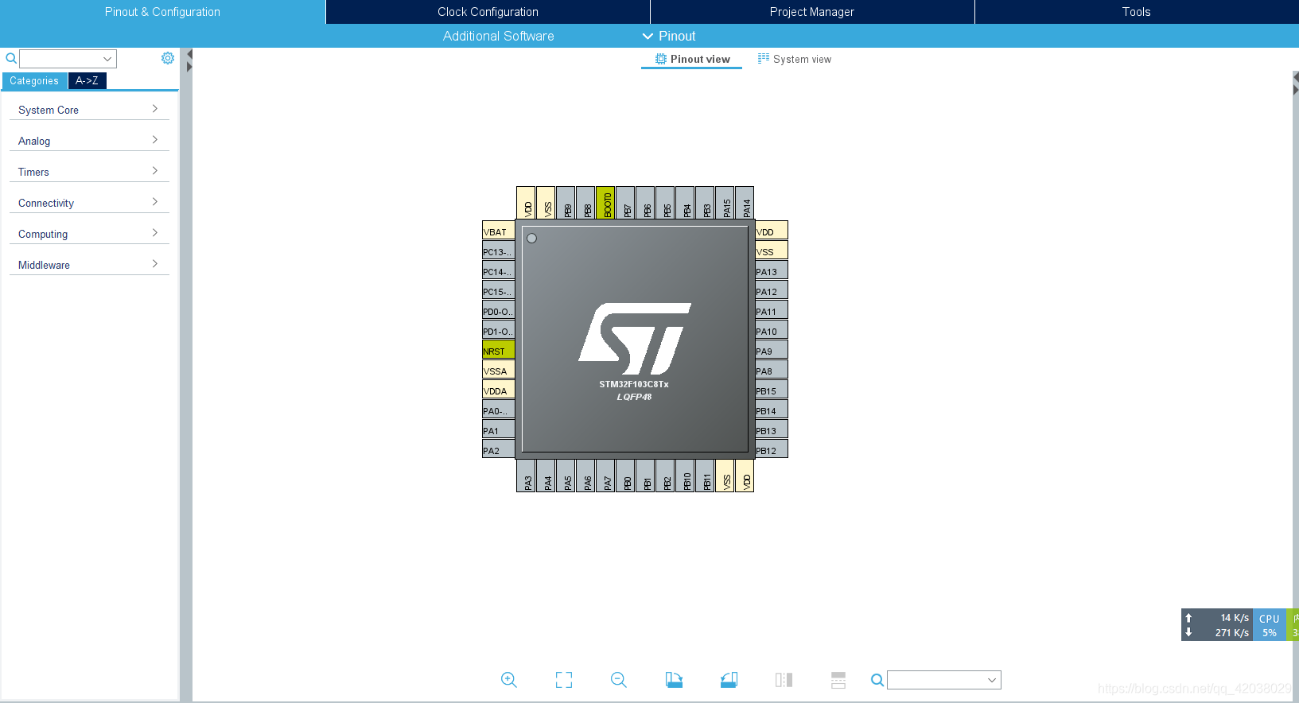The width and height of the screenshot is (1299, 703).
Task: Click the PC15 pin
Action: click(x=499, y=290)
